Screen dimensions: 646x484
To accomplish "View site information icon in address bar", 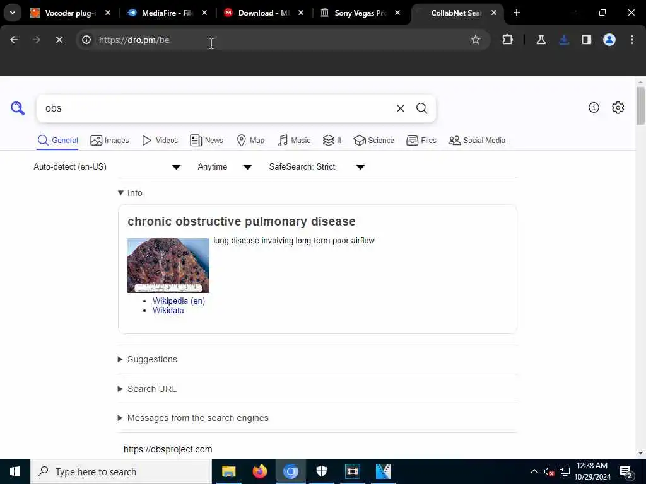I will [86, 40].
